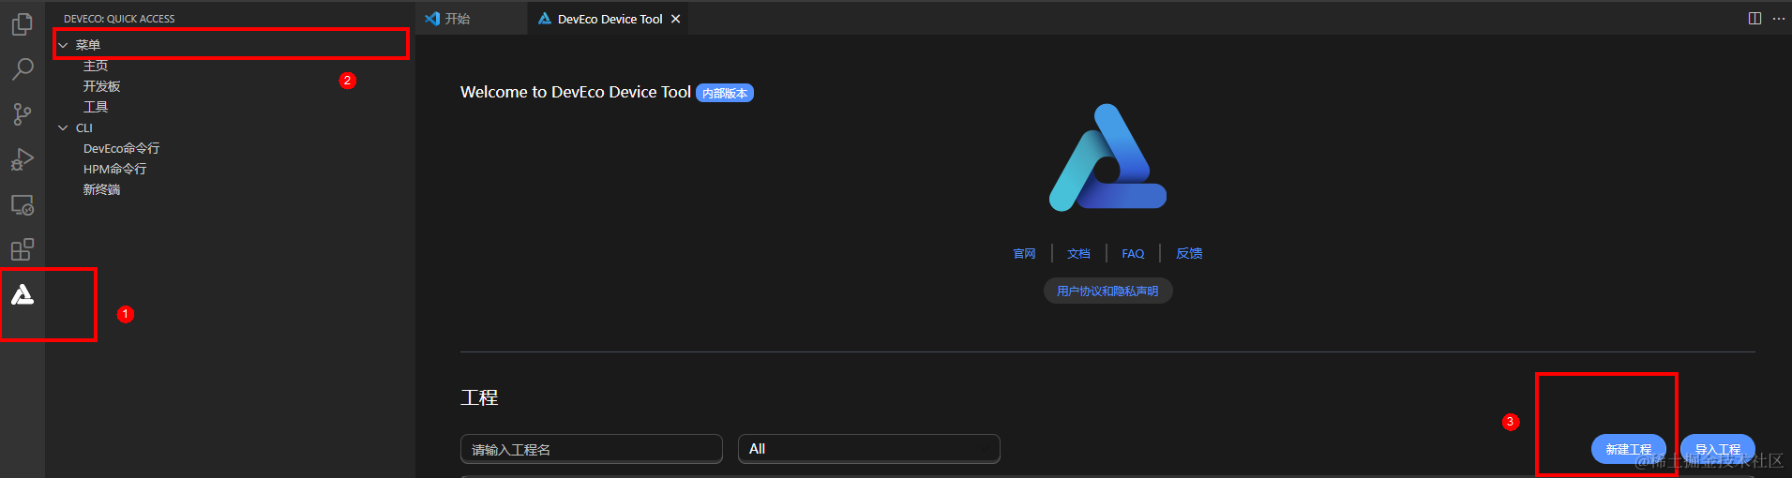Select 主页 in the menu tree
Screen dimensions: 1792x478
coord(96,66)
